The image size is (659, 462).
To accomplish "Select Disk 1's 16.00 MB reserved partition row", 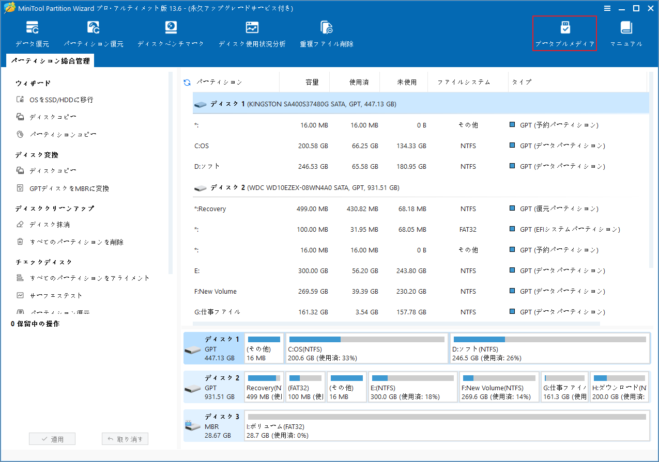I will click(x=421, y=125).
